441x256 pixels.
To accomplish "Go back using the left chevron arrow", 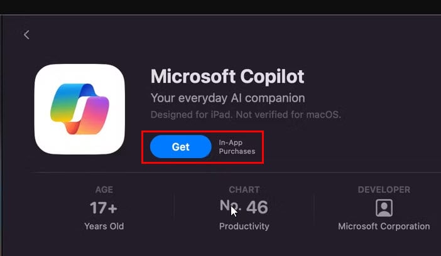I will 26,35.
